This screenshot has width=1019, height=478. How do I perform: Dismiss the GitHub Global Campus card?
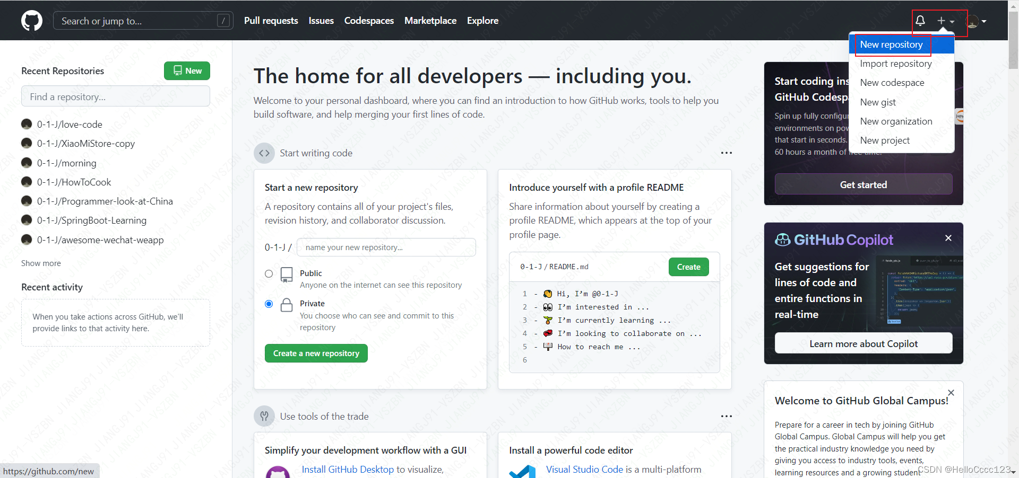point(951,393)
